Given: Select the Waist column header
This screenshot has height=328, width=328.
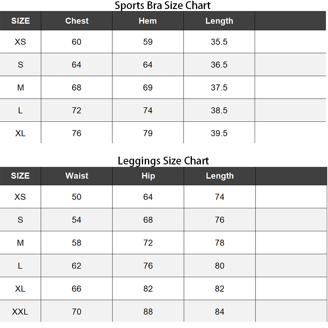Looking at the screenshot, I should pyautogui.click(x=77, y=176).
